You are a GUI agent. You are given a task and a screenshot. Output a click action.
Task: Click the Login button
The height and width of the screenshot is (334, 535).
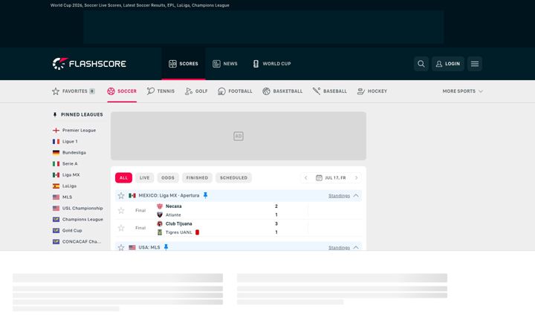448,64
